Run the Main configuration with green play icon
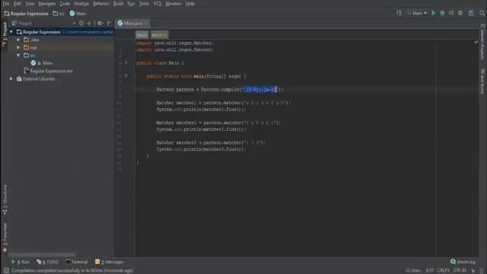Image resolution: width=487 pixels, height=274 pixels. pyautogui.click(x=433, y=13)
